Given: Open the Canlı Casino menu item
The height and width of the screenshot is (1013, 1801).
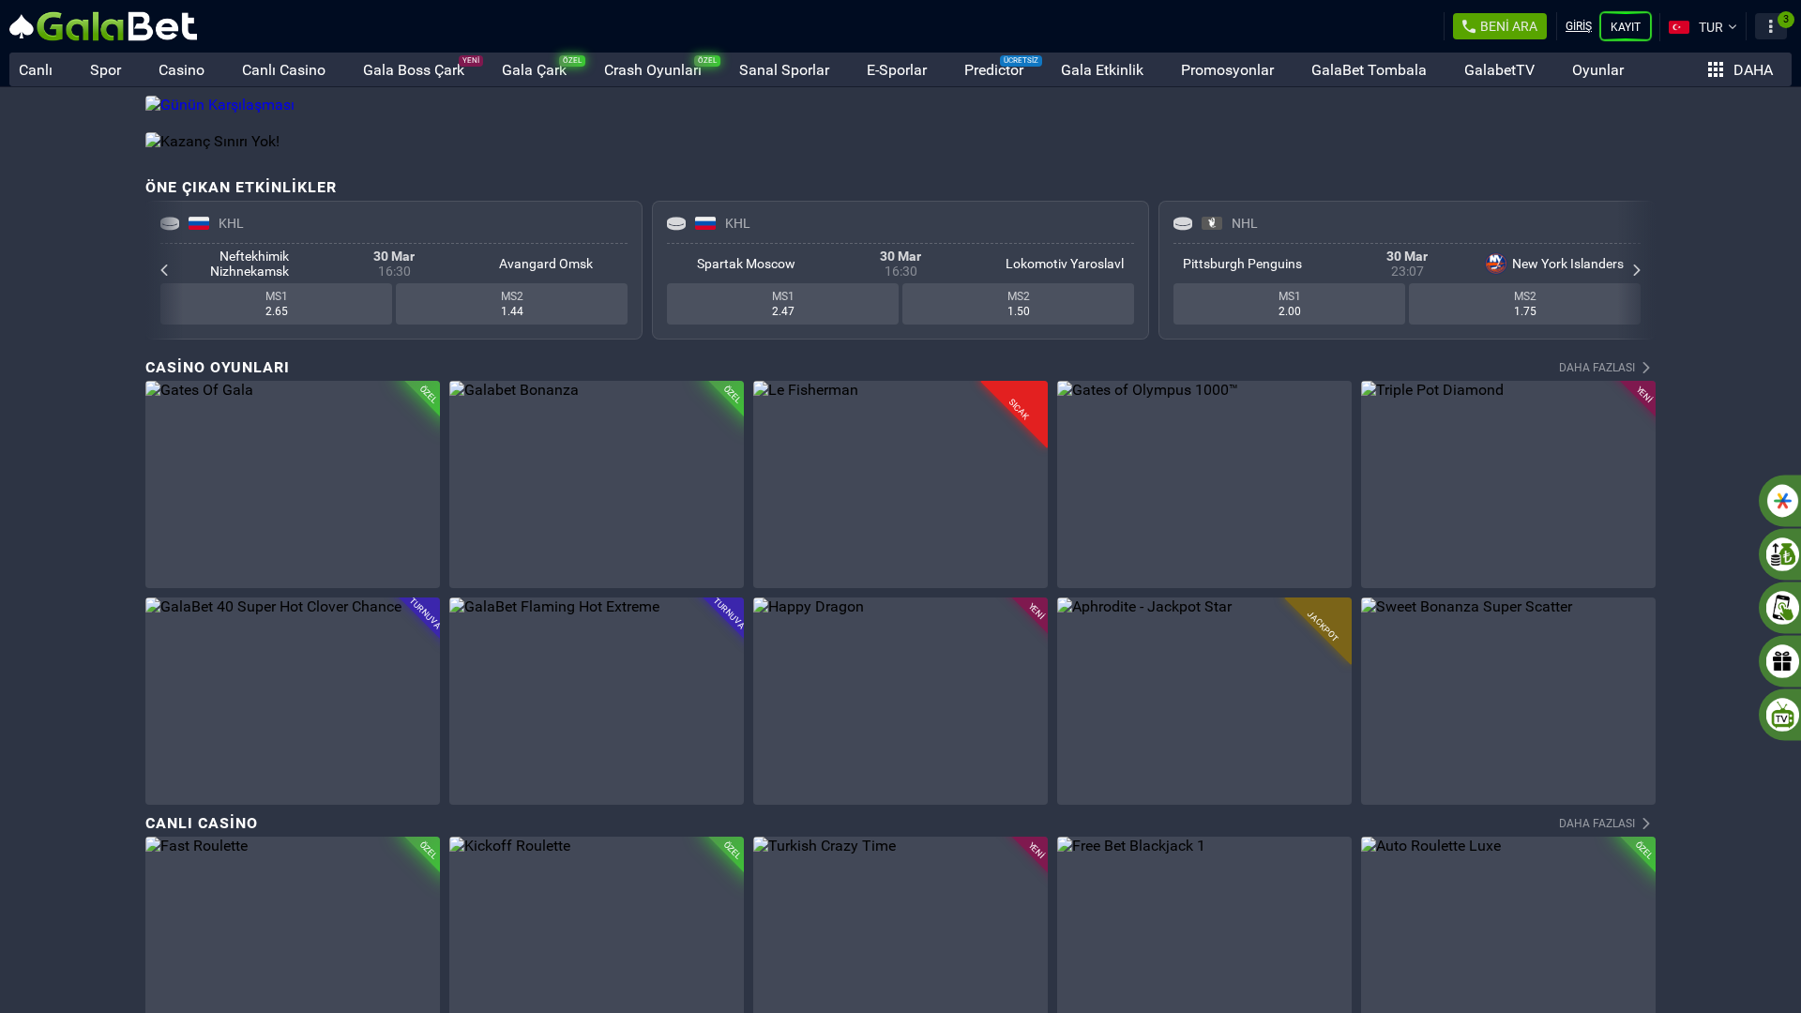Looking at the screenshot, I should 283,70.
